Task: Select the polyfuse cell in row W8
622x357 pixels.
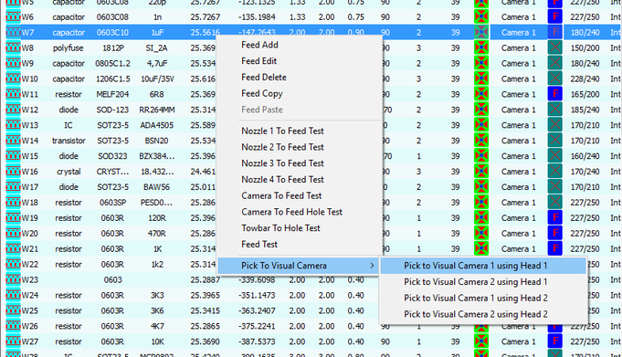Action: 69,48
